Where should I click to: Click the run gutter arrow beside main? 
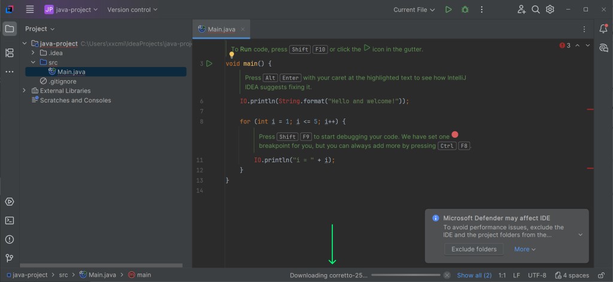[x=210, y=63]
